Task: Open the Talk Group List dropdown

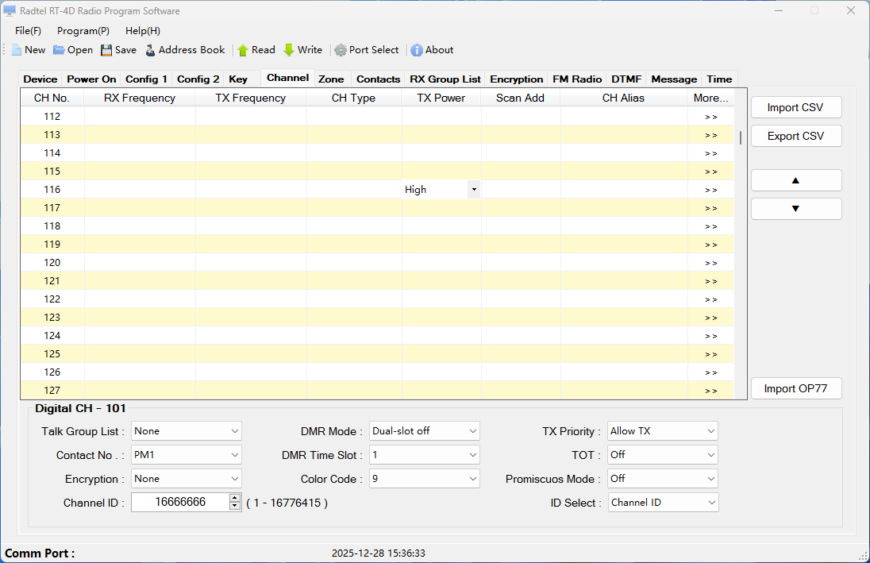Action: pyautogui.click(x=235, y=431)
